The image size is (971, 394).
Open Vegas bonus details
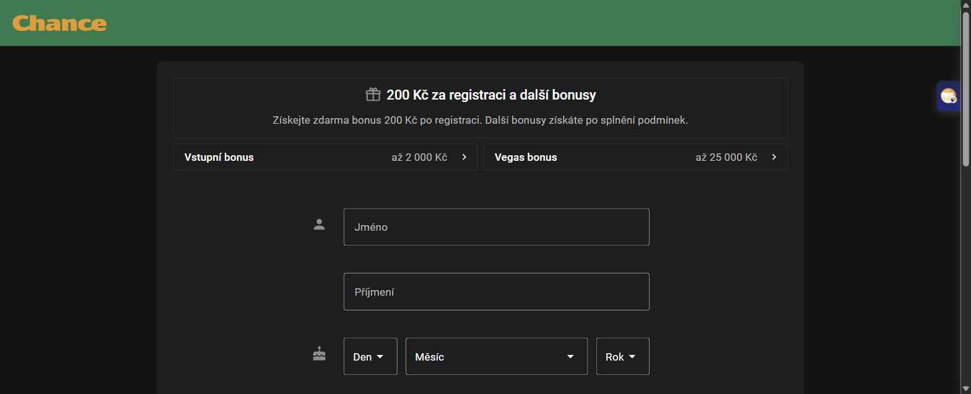tap(635, 157)
